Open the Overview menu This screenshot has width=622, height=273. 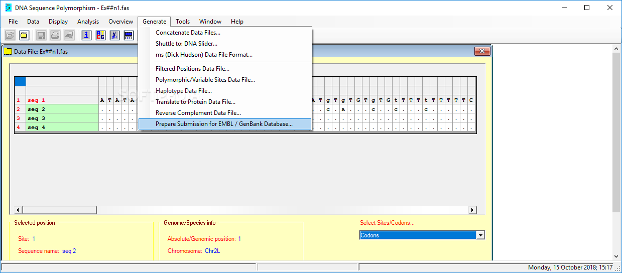pyautogui.click(x=121, y=22)
